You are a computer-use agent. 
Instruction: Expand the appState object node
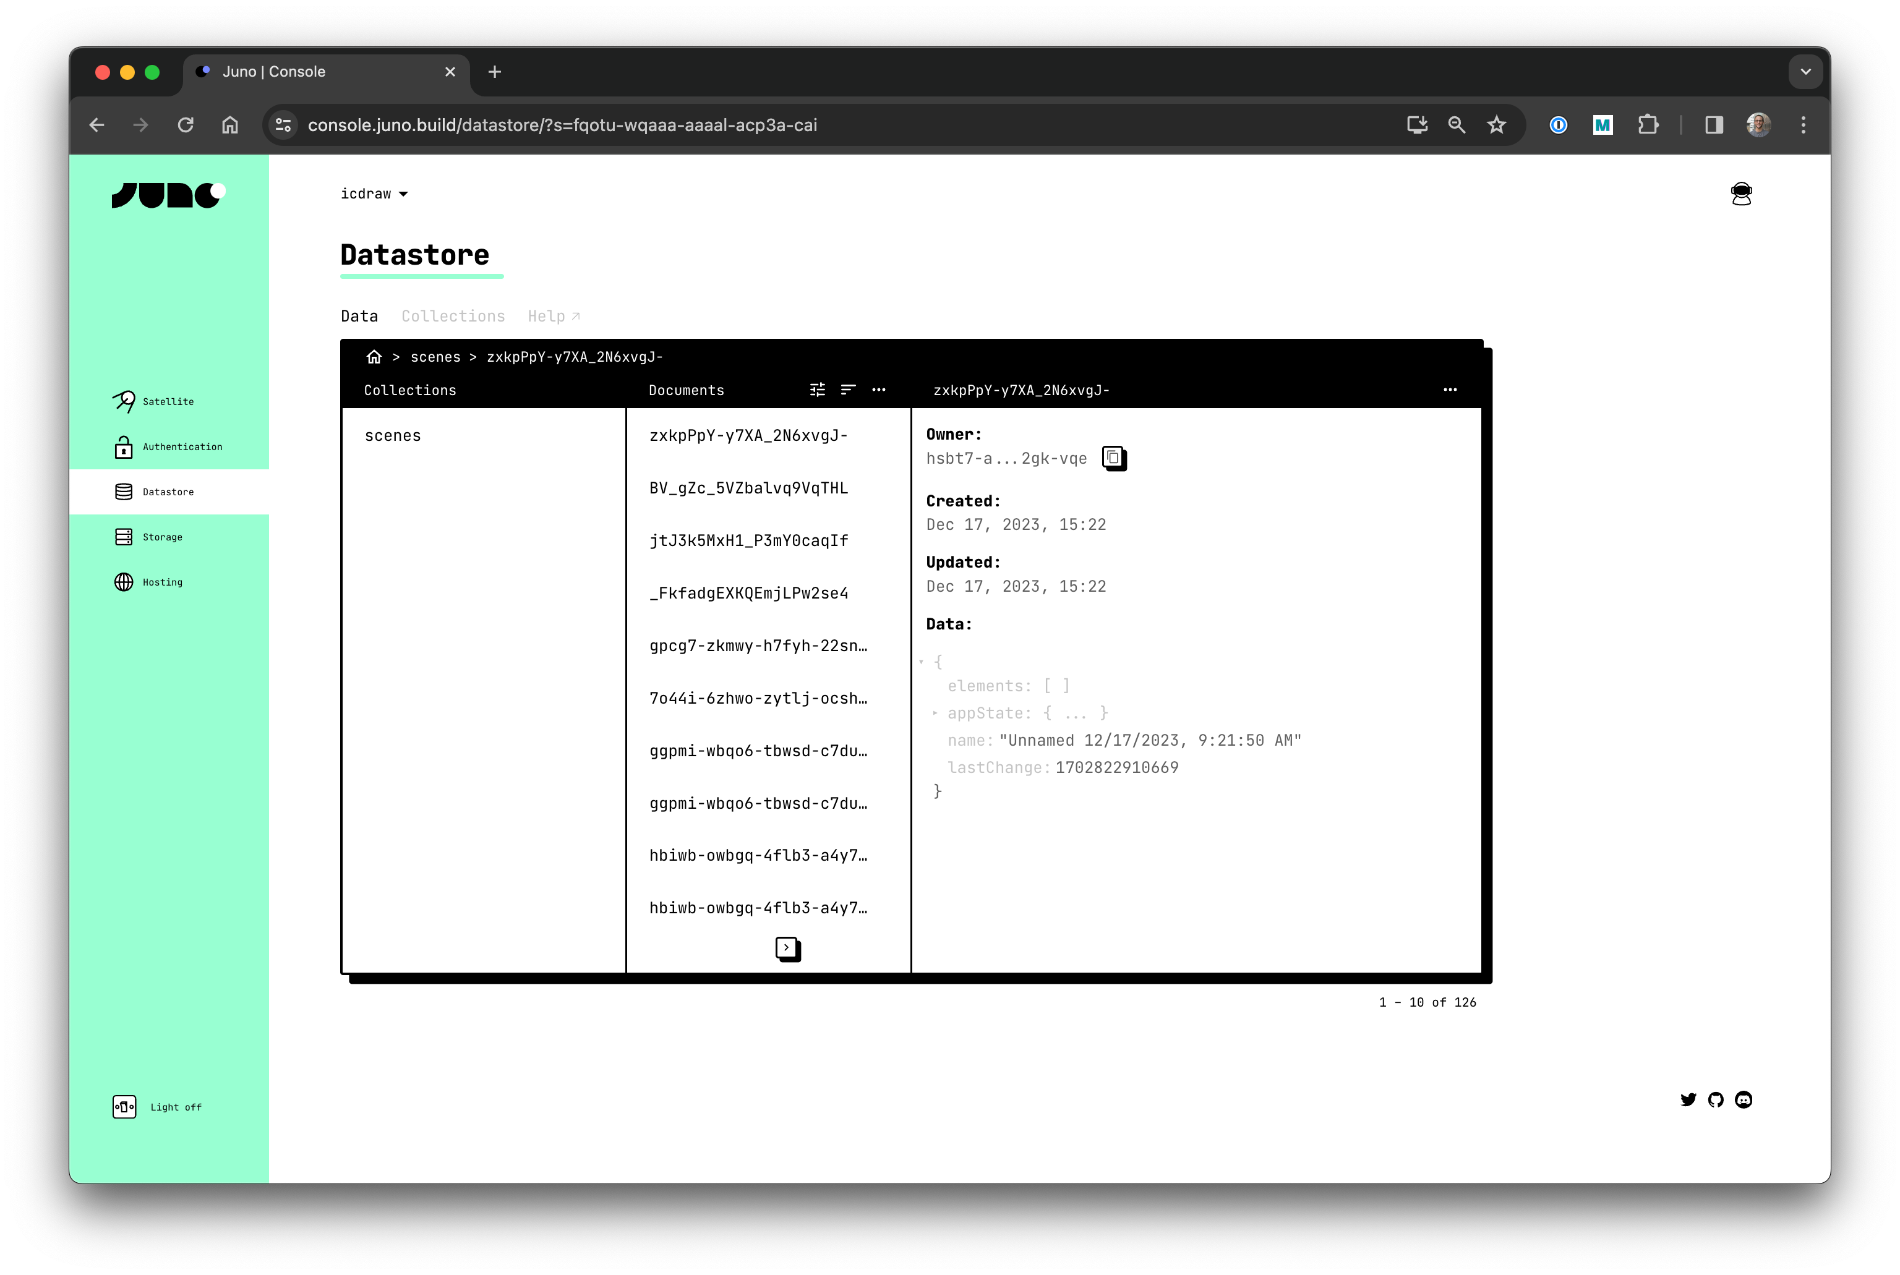point(935,713)
